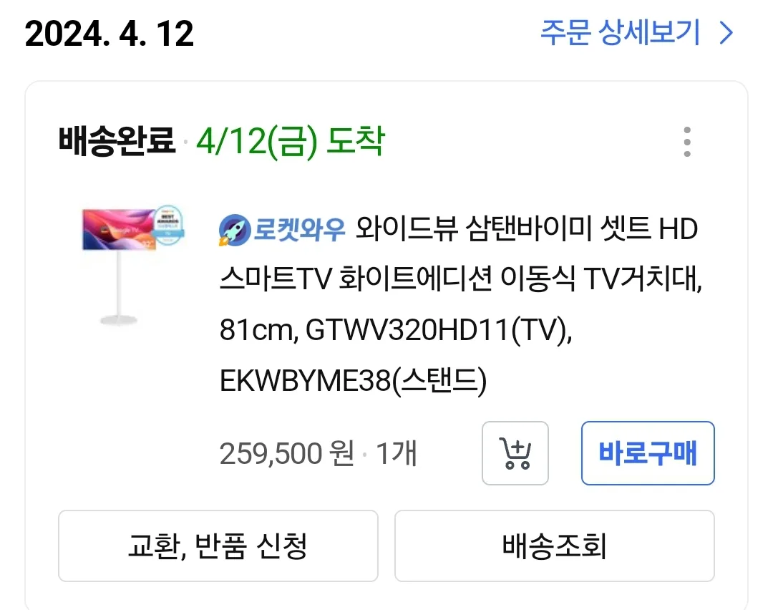The image size is (773, 610).
Task: Open the 주문 상세보기 link
Action: [x=620, y=33]
